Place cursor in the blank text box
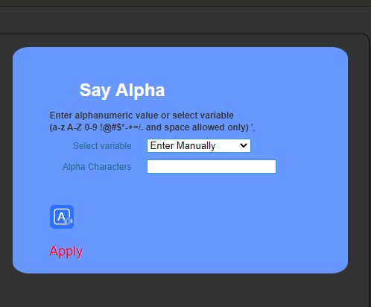Image resolution: width=371 pixels, height=307 pixels. (212, 166)
